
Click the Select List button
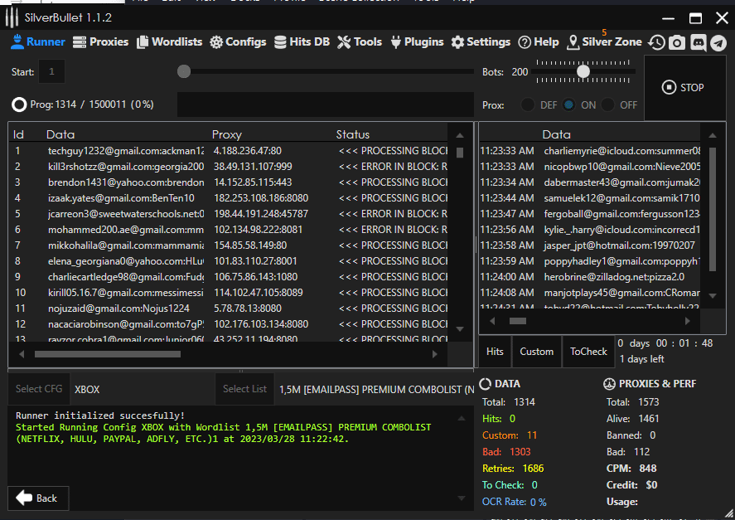point(244,388)
